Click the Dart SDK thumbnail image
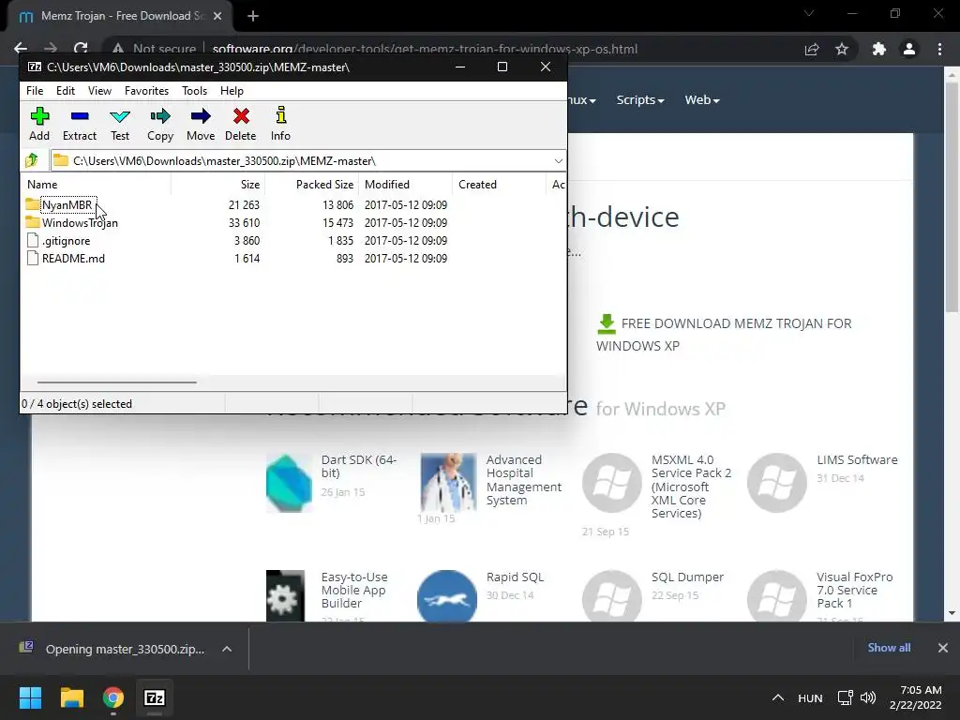Screen dimensions: 960x720 [x=289, y=483]
